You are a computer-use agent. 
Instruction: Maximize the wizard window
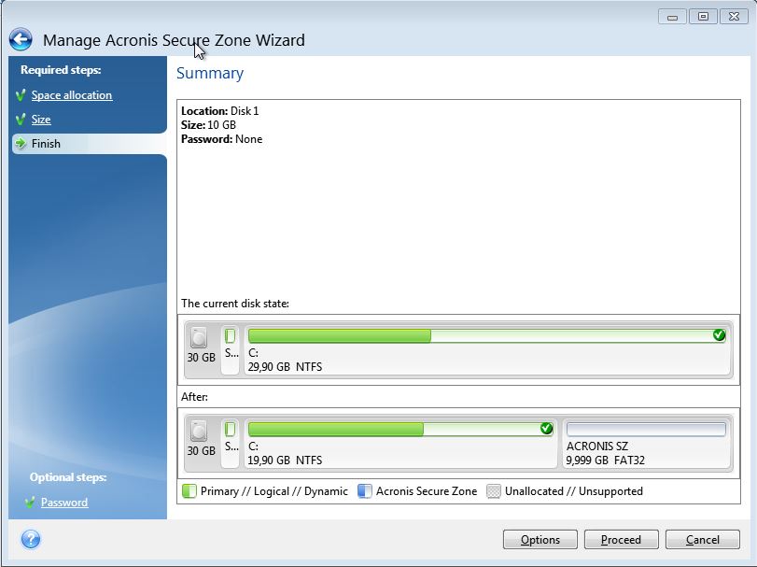(703, 17)
